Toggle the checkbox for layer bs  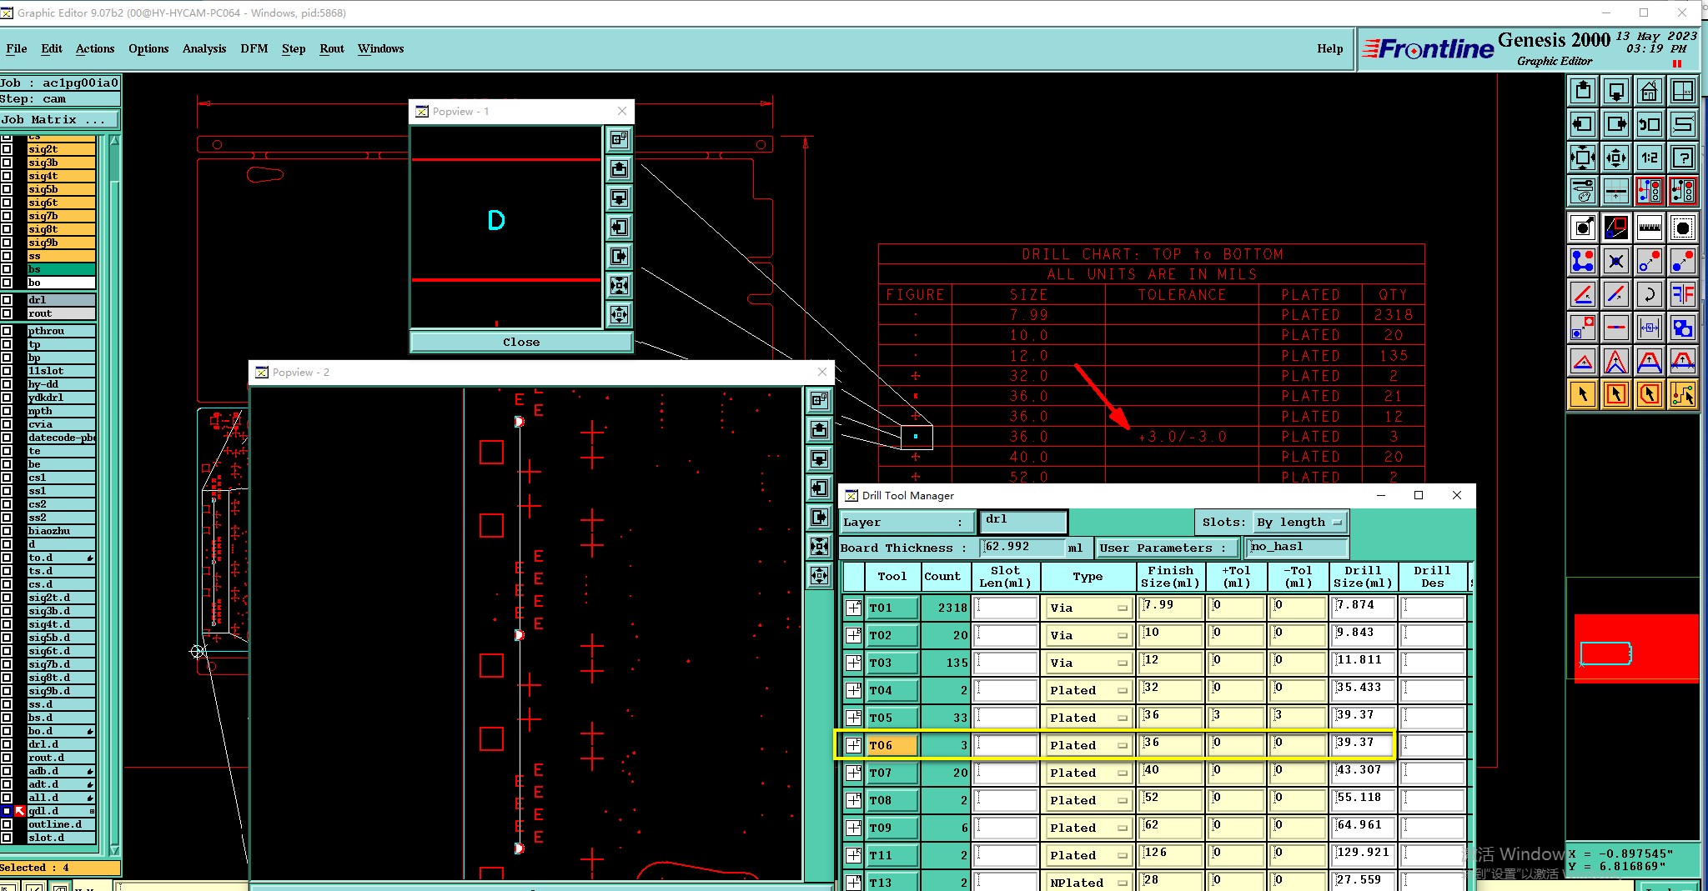[7, 269]
